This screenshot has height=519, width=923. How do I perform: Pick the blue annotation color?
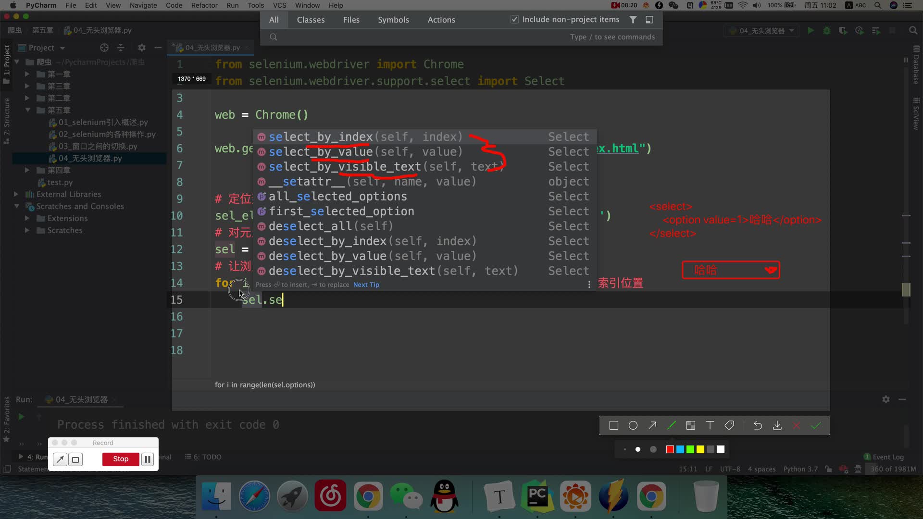tap(680, 449)
